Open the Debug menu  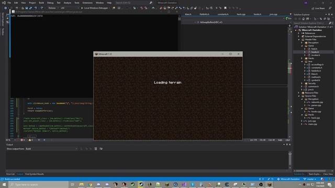(x=50, y=3)
